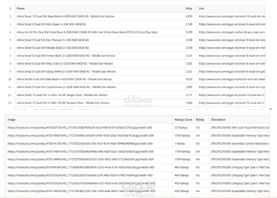Open the smart-10-dual-sim-sle noon link
This screenshot has width=277, height=198.
point(232,16)
